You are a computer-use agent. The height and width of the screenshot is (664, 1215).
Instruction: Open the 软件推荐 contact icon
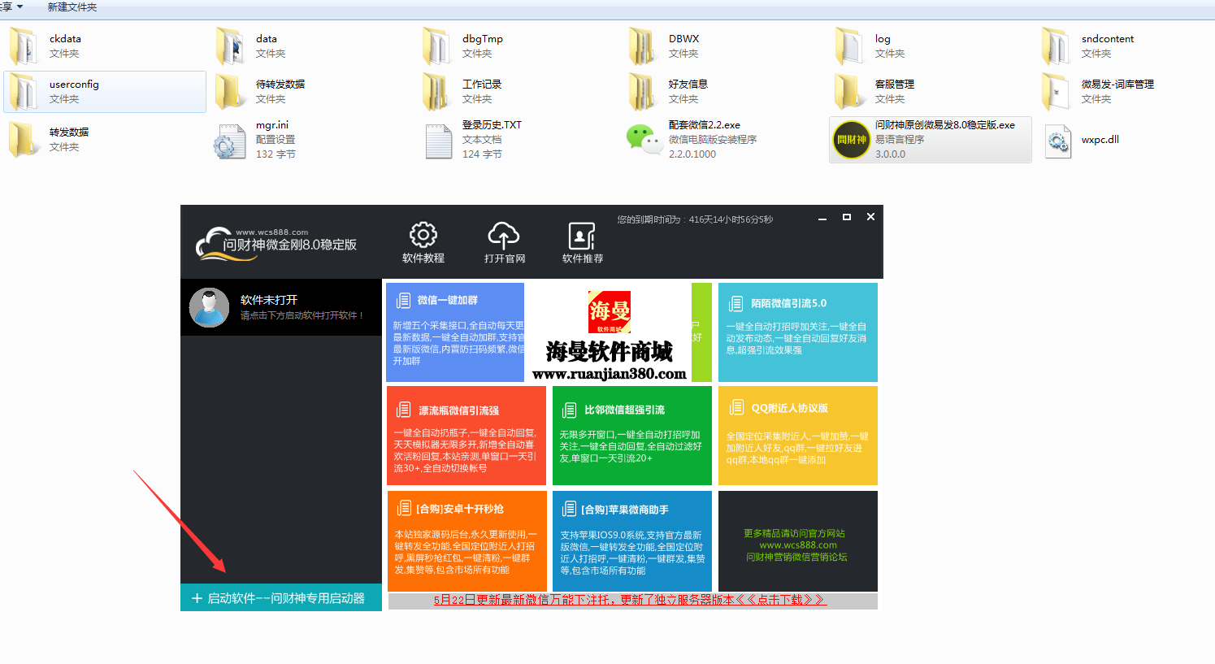(x=582, y=236)
